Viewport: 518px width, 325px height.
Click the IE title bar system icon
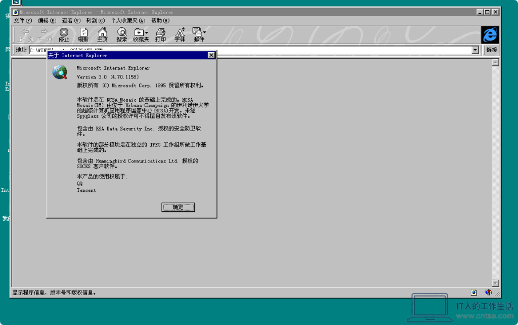coord(16,12)
